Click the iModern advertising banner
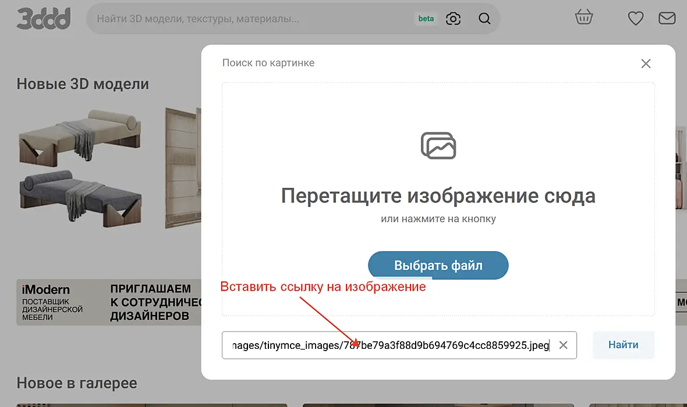The height and width of the screenshot is (407, 687). coord(109,302)
